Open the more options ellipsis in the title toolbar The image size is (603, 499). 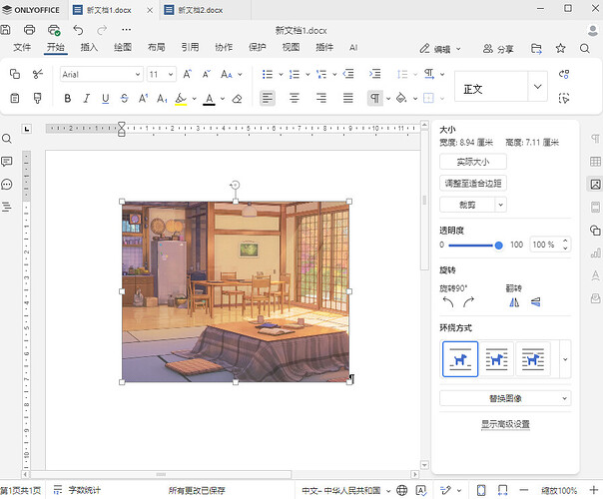(x=126, y=30)
